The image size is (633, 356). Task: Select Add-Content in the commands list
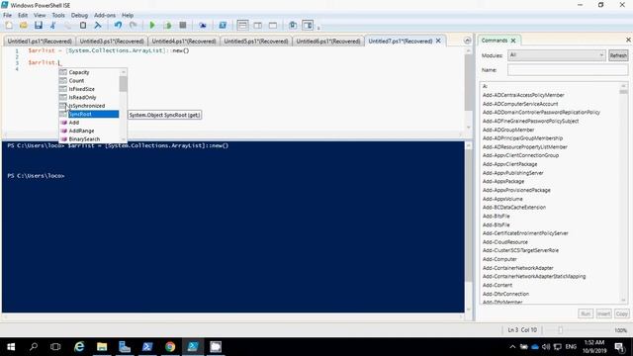[x=497, y=285]
